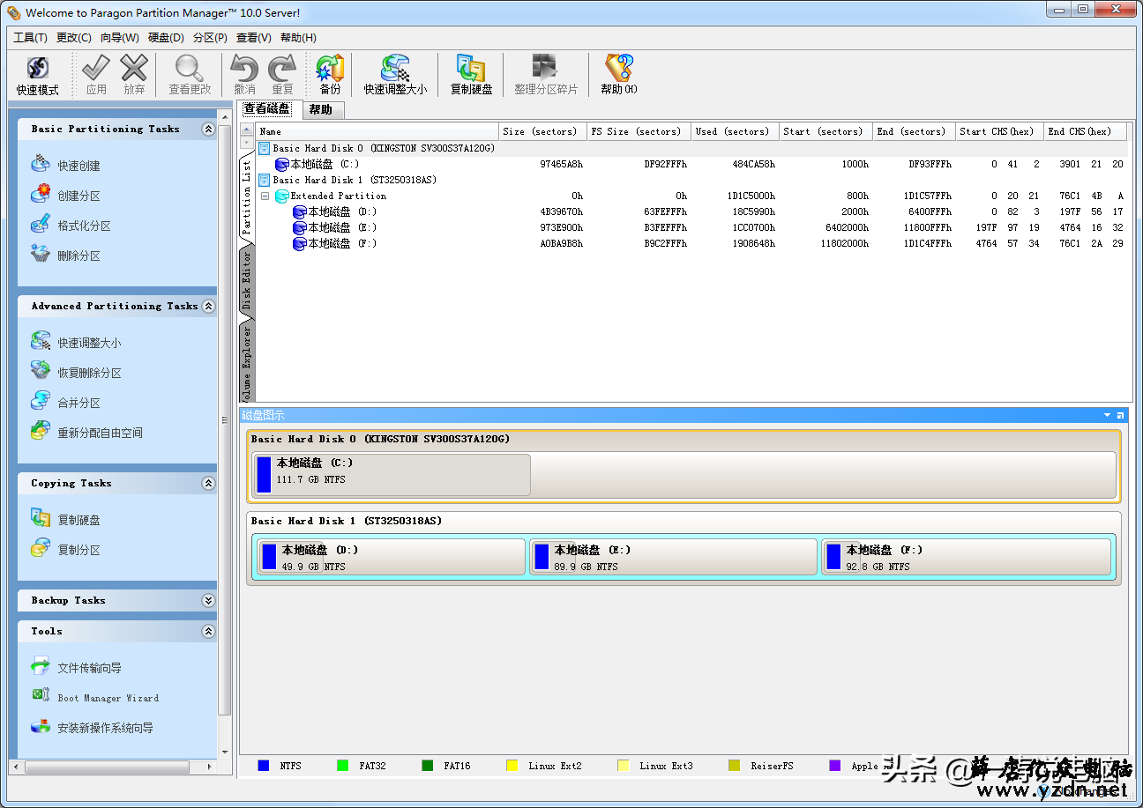Image resolution: width=1143 pixels, height=808 pixels.
Task: Open the 工具(T) menu
Action: coord(31,38)
